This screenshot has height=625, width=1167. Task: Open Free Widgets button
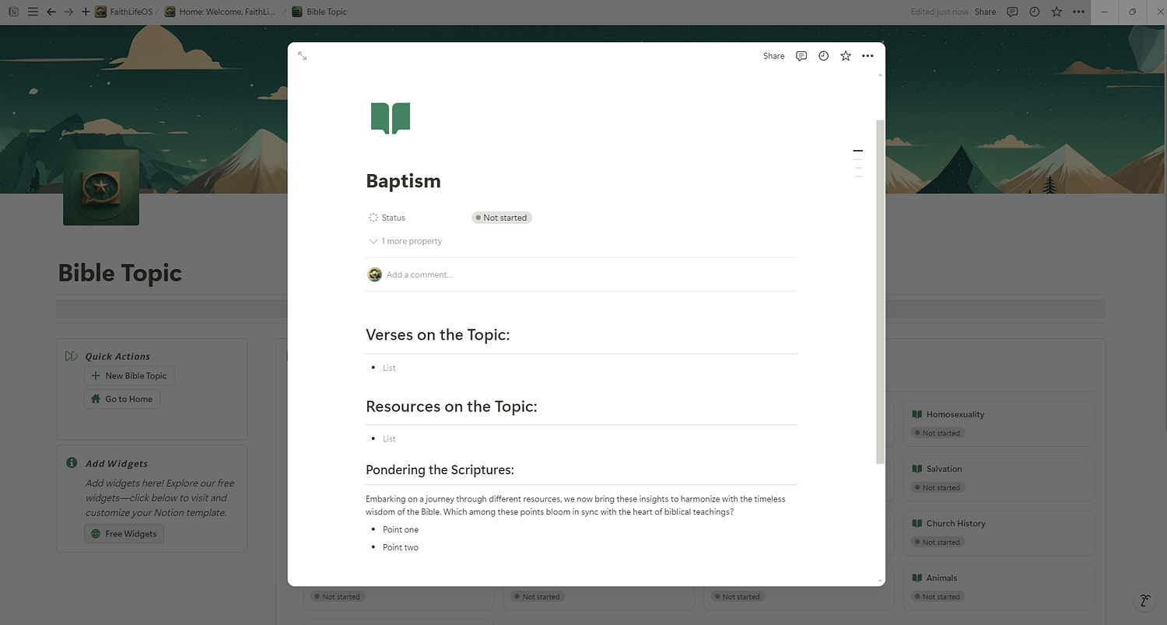[x=124, y=534]
